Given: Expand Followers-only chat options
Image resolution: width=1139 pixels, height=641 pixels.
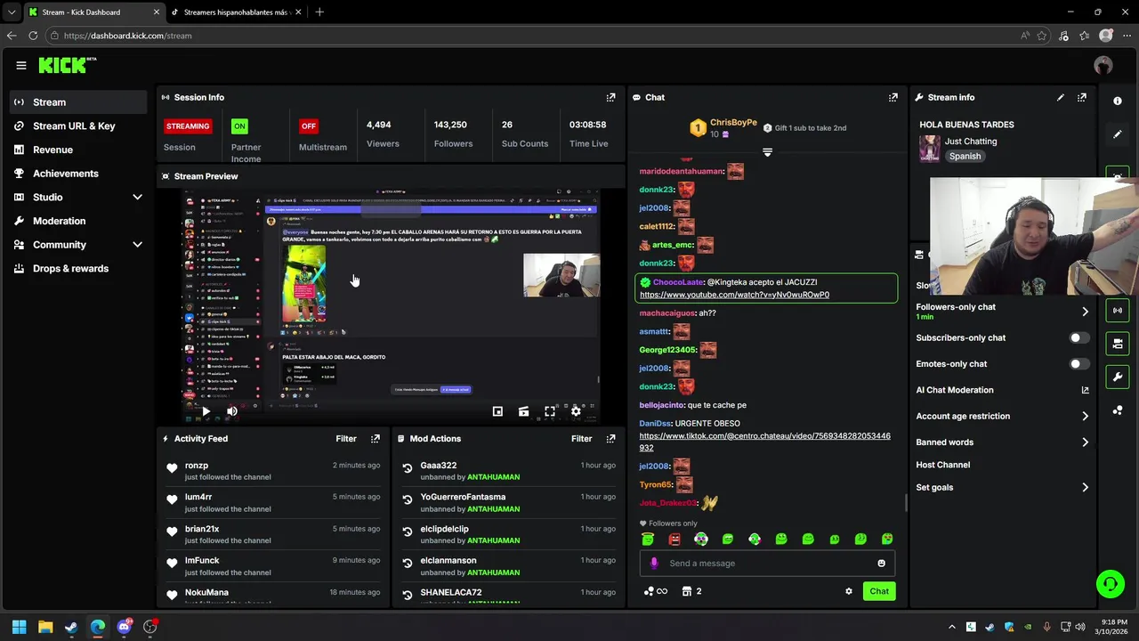Looking at the screenshot, I should click(x=1085, y=311).
